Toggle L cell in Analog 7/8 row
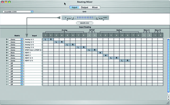Screen dimensions: 170x105 (x=78, y=47)
